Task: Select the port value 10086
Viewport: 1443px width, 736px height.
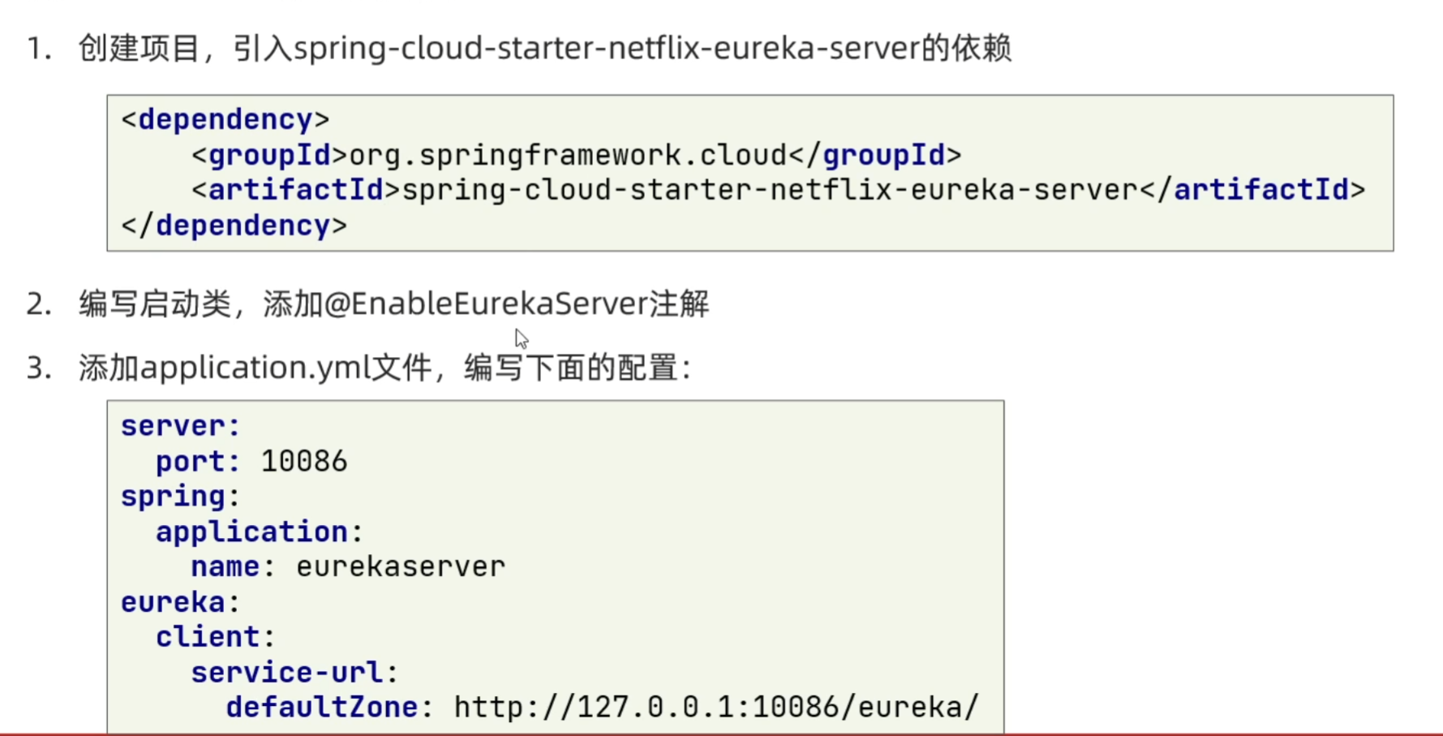Action: [x=304, y=462]
